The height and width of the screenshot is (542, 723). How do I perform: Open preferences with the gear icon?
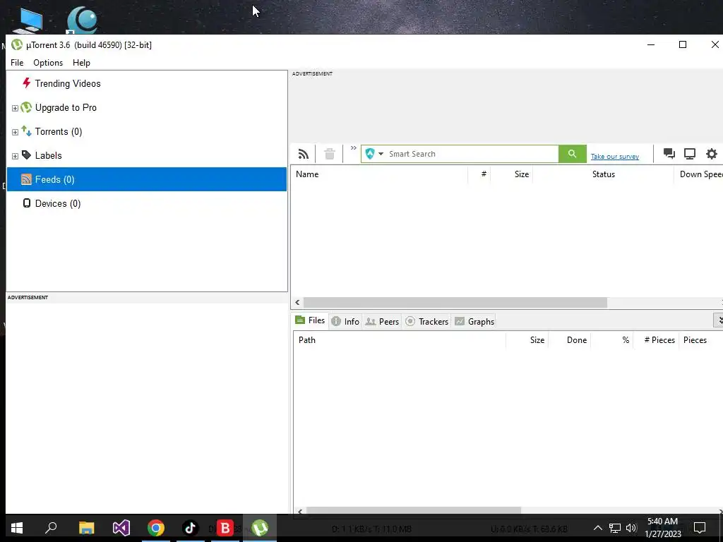pos(712,153)
